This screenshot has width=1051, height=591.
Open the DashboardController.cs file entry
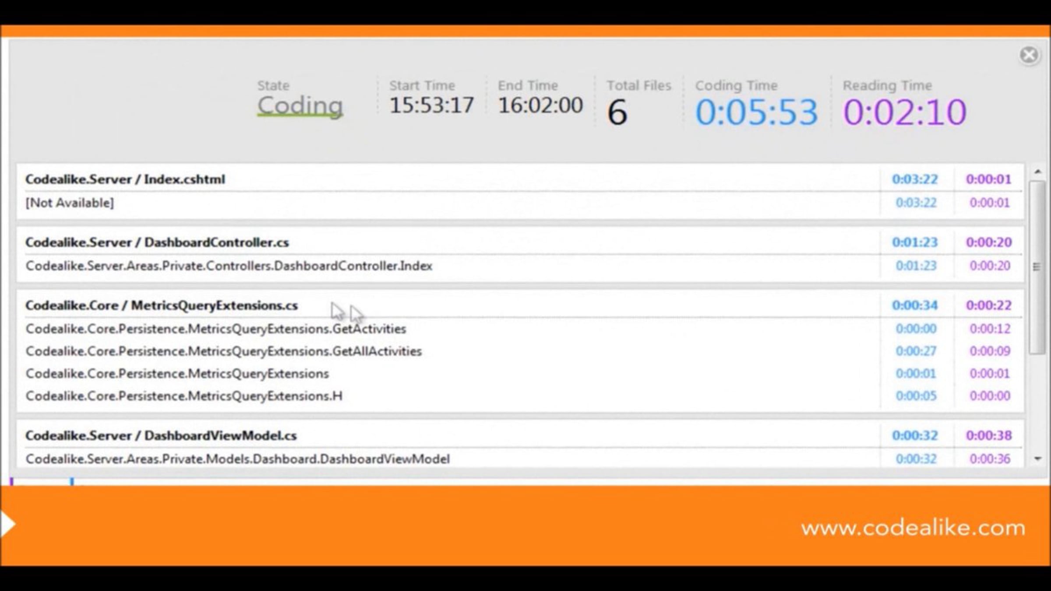pyautogui.click(x=157, y=243)
